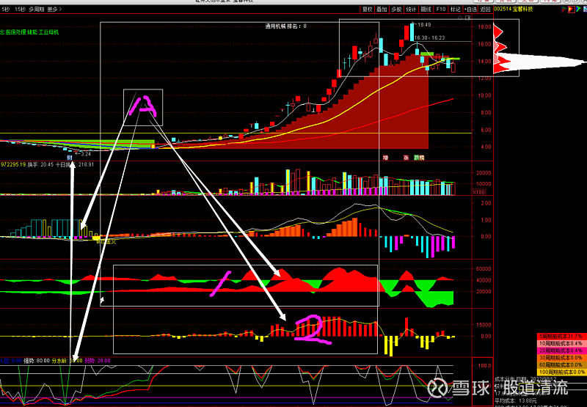Open the 统计 statistics tool
This screenshot has width=587, height=407.
[x=411, y=10]
